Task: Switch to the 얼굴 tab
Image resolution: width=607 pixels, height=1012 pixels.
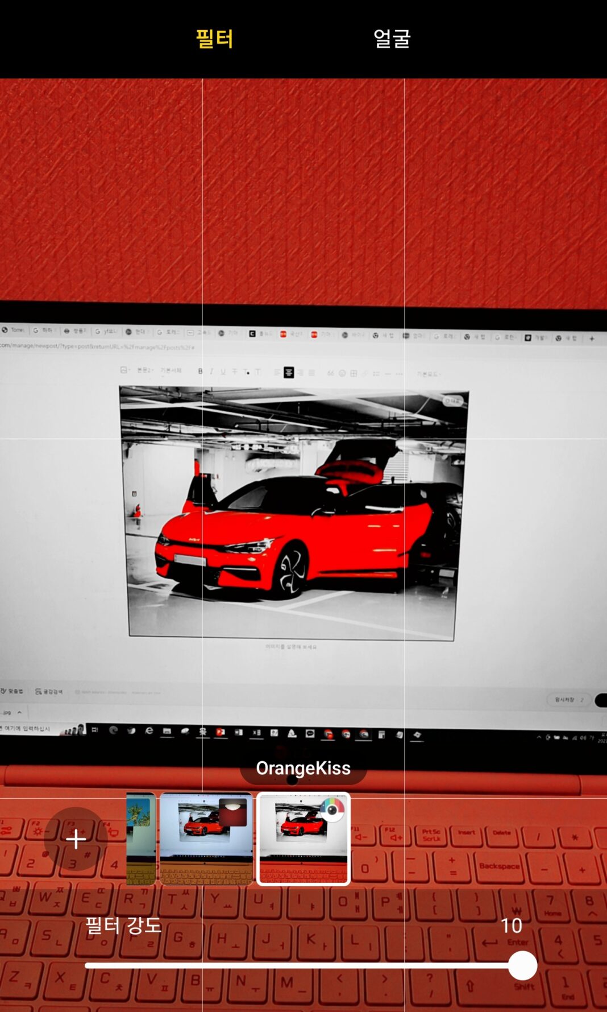Action: (x=392, y=39)
